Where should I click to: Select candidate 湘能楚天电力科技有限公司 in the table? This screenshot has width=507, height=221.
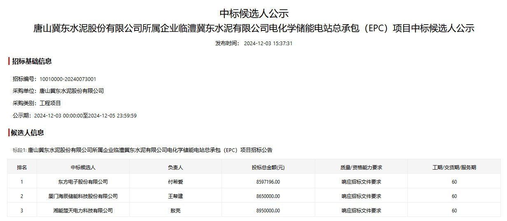click(83, 210)
